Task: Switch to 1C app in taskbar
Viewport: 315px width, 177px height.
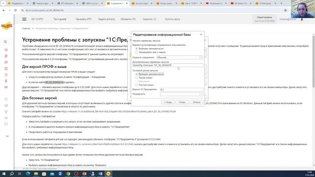Action: pyautogui.click(x=108, y=174)
